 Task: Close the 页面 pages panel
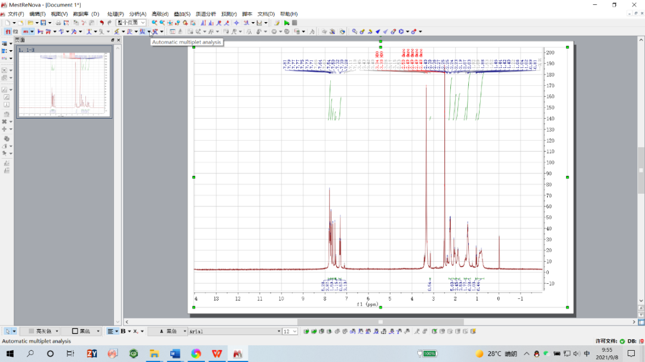(118, 40)
